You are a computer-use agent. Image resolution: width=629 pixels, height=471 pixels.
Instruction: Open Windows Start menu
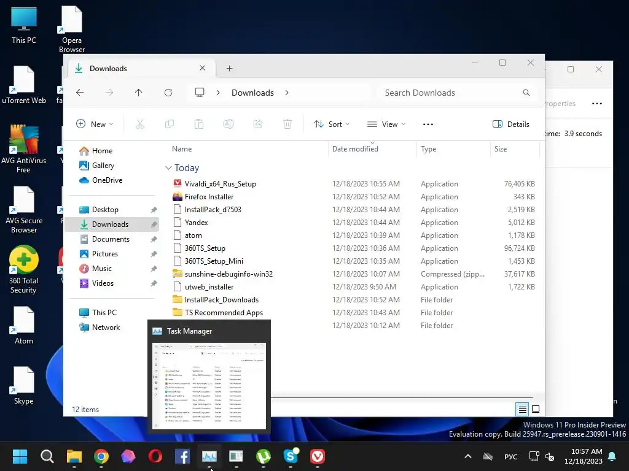coord(20,456)
